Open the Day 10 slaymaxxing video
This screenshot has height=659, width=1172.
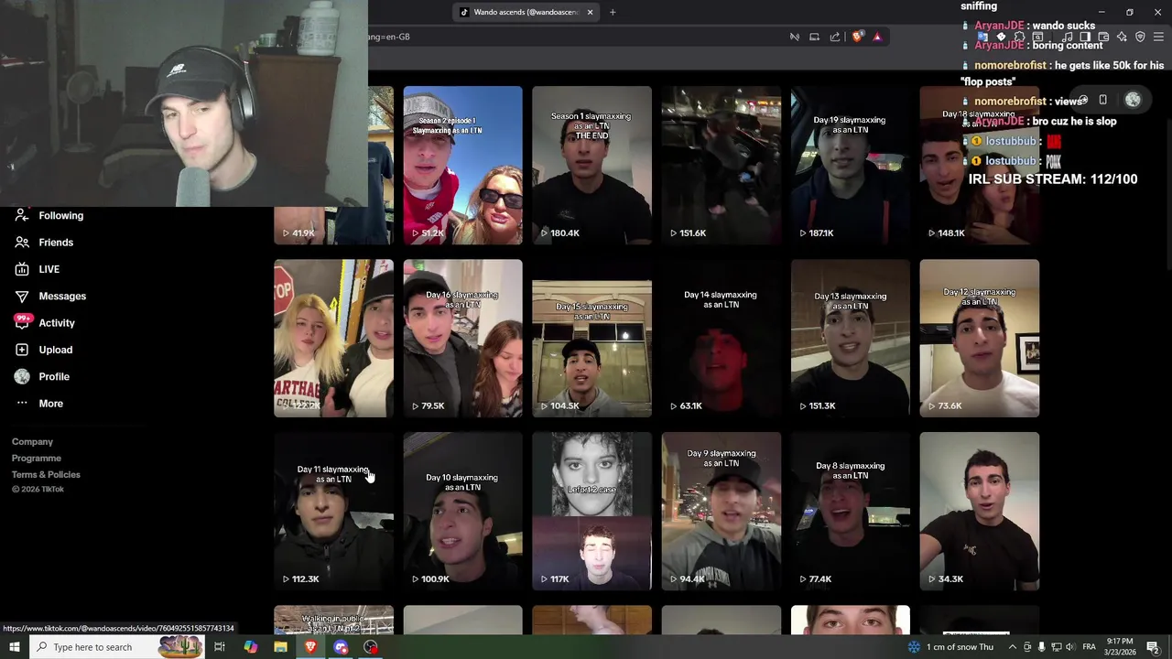[463, 512]
